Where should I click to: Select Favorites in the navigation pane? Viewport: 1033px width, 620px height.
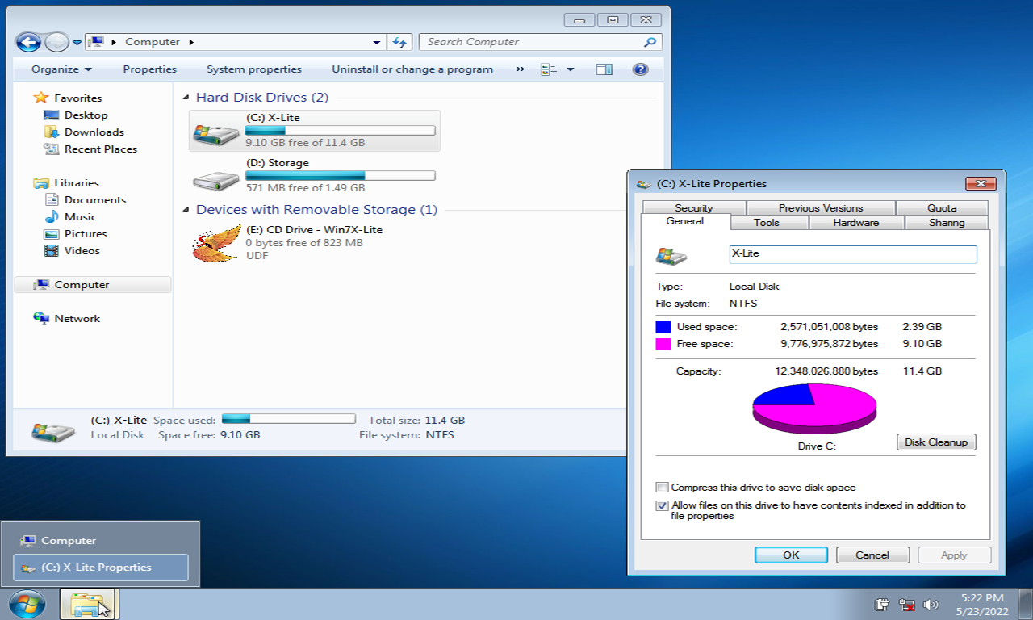pos(77,98)
